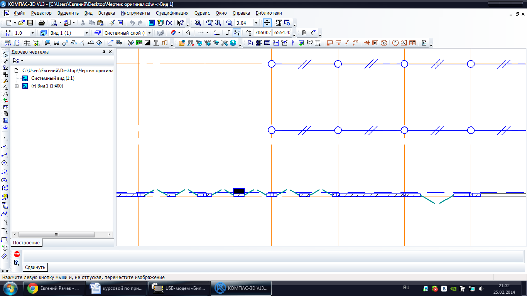Viewport: 527px width, 296px height.
Task: Click the status bar hint Нажмите левую кнопку мыши
Action: (x=84, y=277)
